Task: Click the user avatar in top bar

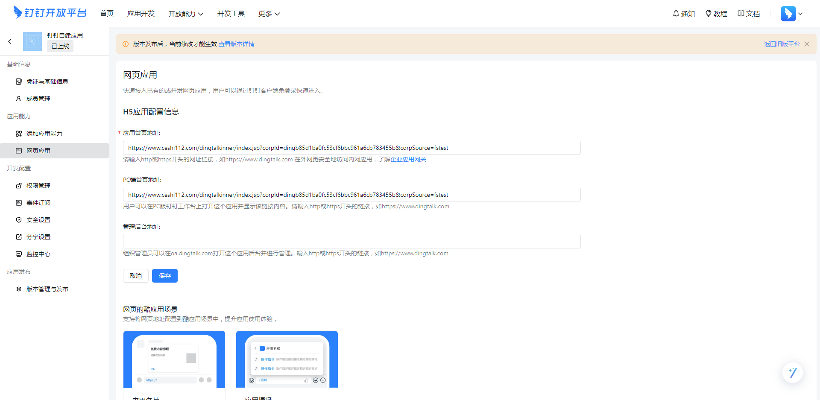Action: coord(788,14)
